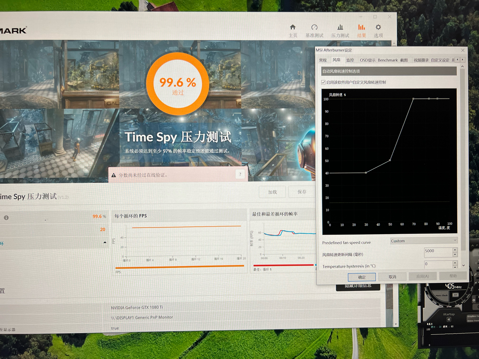Click the Temperature hysteresis value field
Screen dimensions: 479x359
438,264
